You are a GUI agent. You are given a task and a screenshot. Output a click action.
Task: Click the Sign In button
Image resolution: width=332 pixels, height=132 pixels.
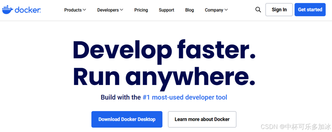pyautogui.click(x=279, y=10)
